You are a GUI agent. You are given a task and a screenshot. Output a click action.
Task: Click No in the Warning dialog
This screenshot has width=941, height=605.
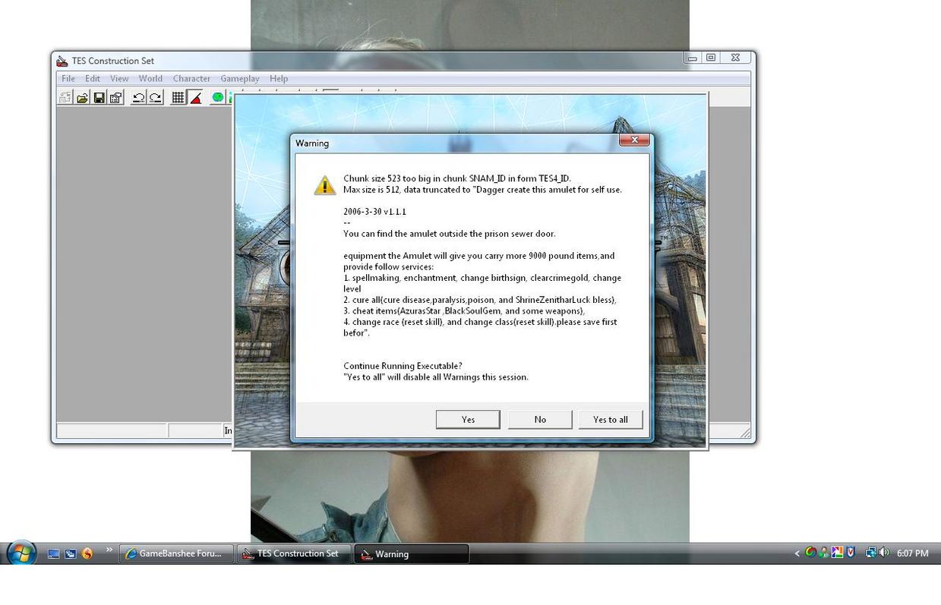pyautogui.click(x=540, y=420)
